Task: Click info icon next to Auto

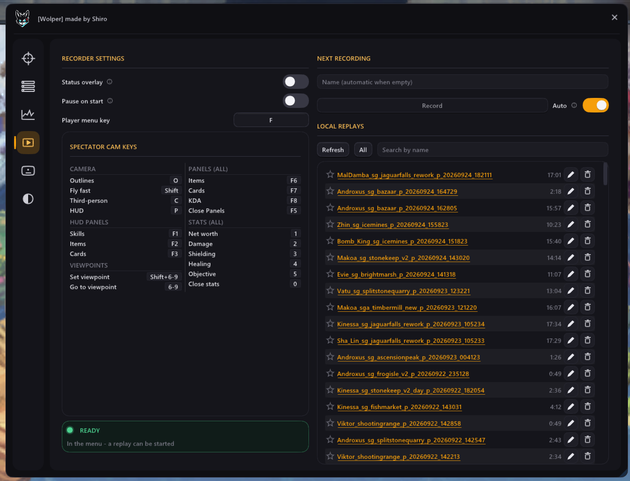Action: coord(574,105)
